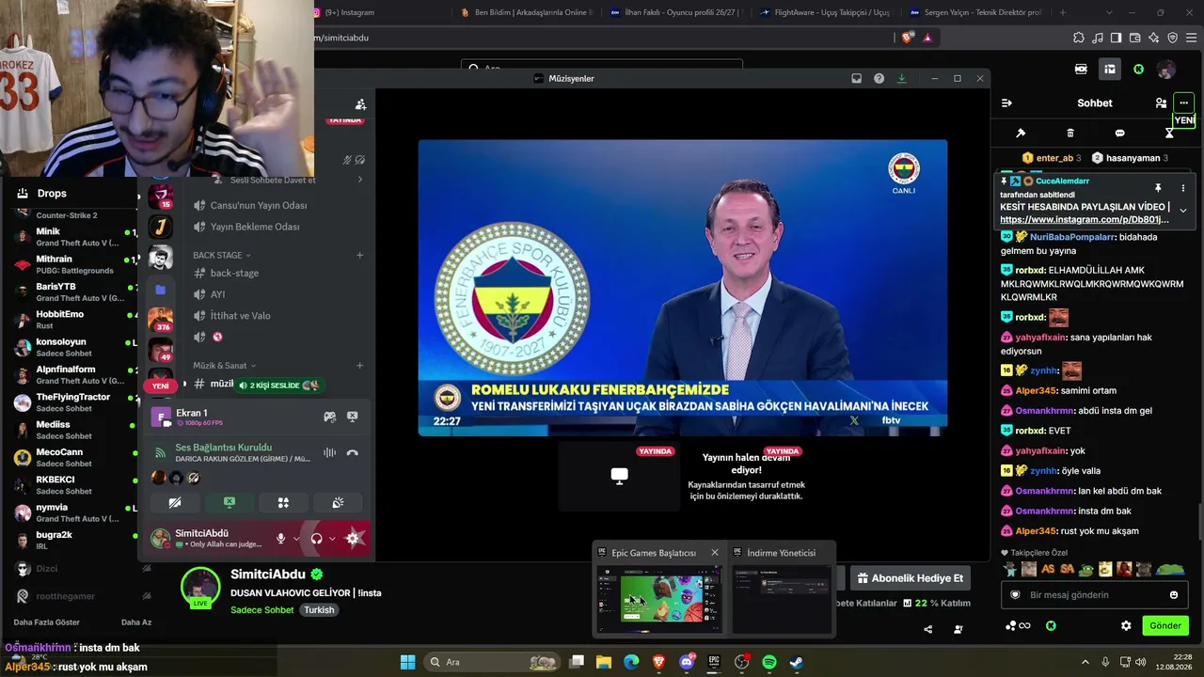Open Discord user settings gear
Viewport: 1204px width, 677px height.
353,539
